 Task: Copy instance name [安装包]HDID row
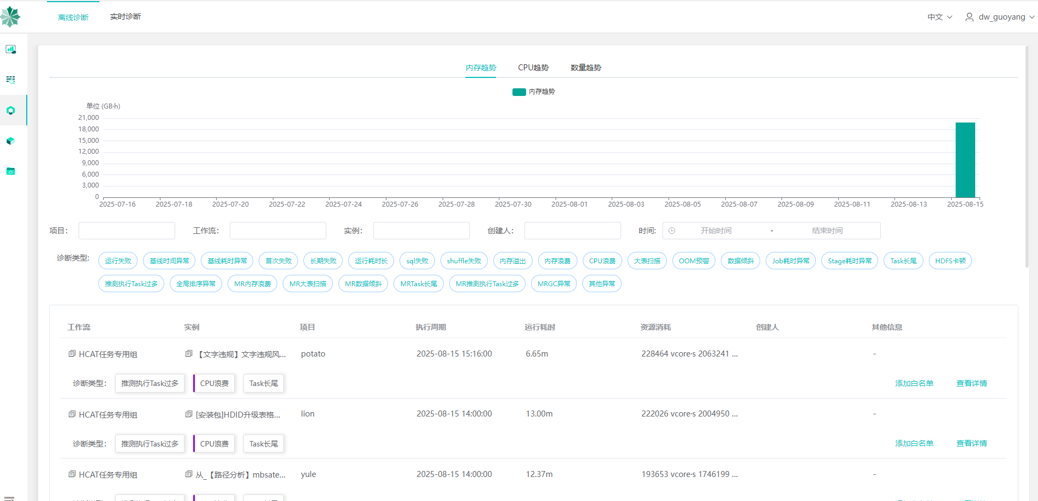[x=189, y=414]
